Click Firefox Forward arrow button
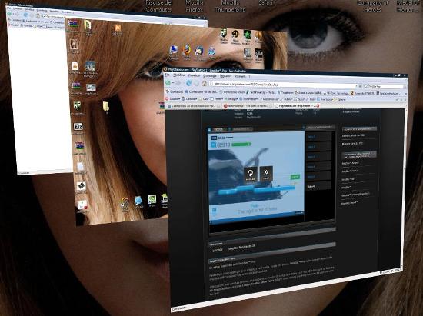This screenshot has height=316, width=423. point(178,83)
